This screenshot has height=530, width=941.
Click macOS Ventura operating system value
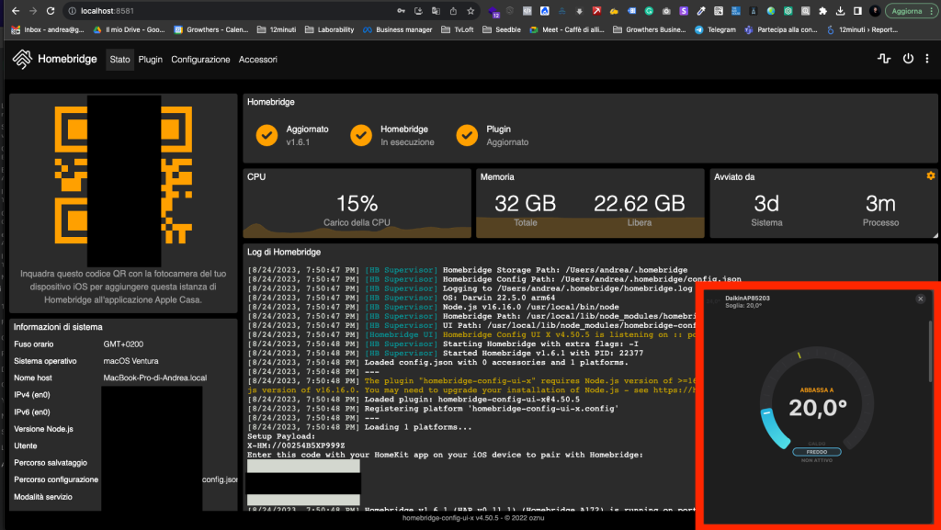[x=130, y=361]
